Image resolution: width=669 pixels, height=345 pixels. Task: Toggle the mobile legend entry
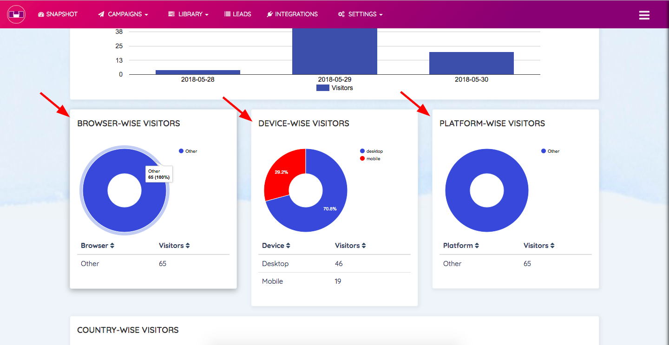(370, 159)
